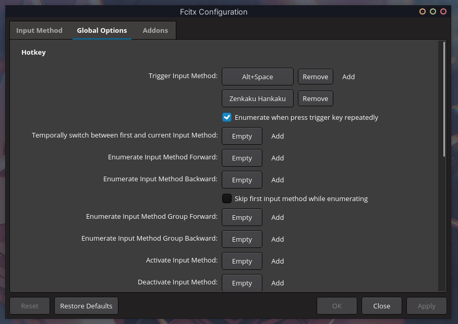Click the Alt+Space trigger hotkey button
This screenshot has width=458, height=324.
pyautogui.click(x=257, y=77)
